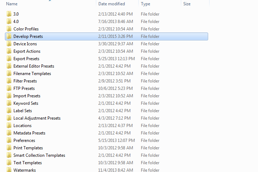Select the Filter Presets folder name
258x172 pixels.
[25, 81]
